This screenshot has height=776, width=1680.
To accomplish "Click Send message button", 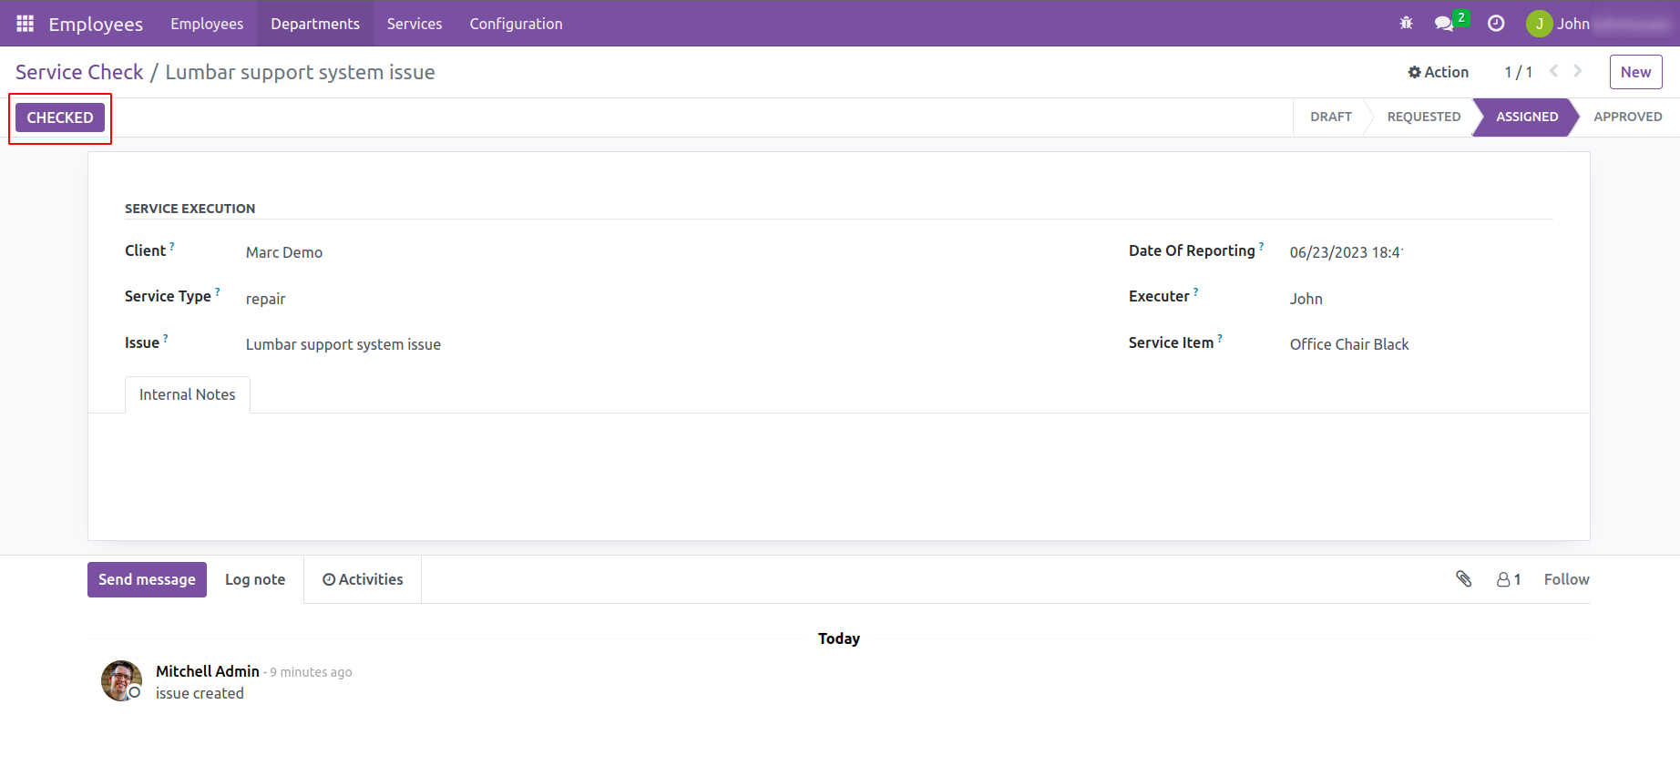I will click(x=147, y=579).
